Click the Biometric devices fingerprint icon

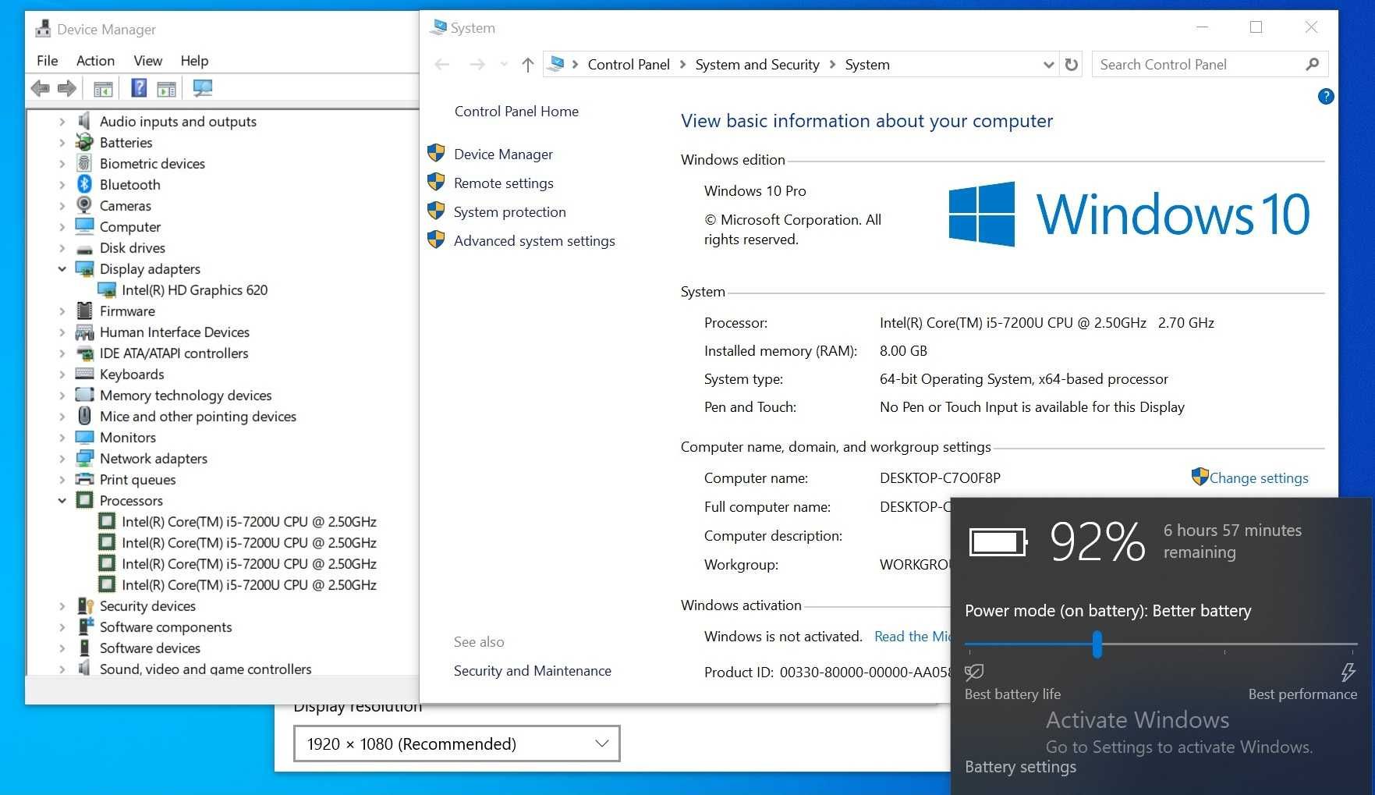tap(84, 163)
